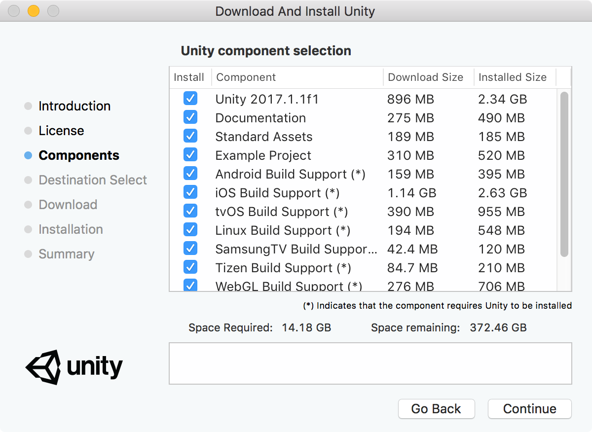
Task: Uncheck the Unity 2017.1.1f1 install checkbox
Action: click(x=190, y=99)
